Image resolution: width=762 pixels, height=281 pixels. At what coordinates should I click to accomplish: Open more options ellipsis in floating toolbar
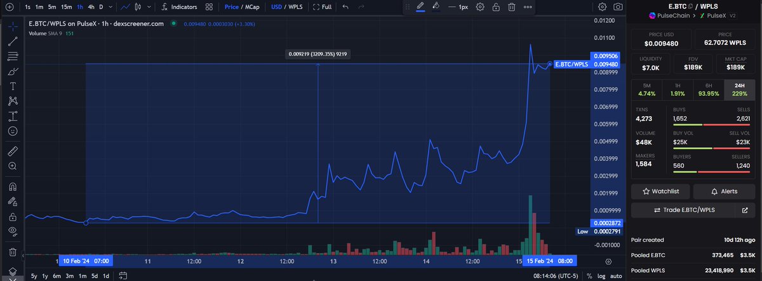pos(528,7)
